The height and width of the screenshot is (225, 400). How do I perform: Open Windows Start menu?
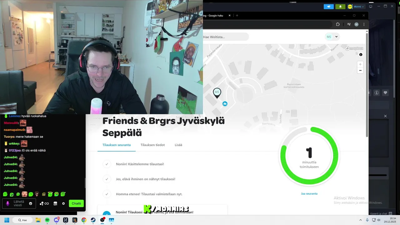click(7, 220)
